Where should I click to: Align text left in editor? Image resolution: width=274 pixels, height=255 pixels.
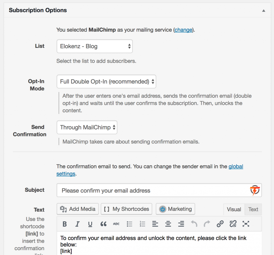pyautogui.click(x=155, y=224)
